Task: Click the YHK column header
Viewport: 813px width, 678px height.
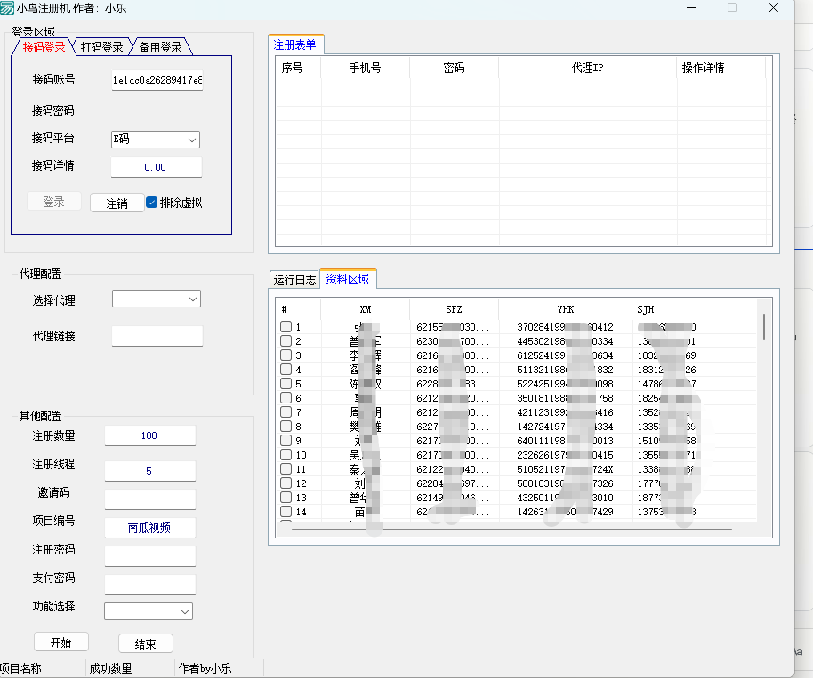Action: point(565,309)
